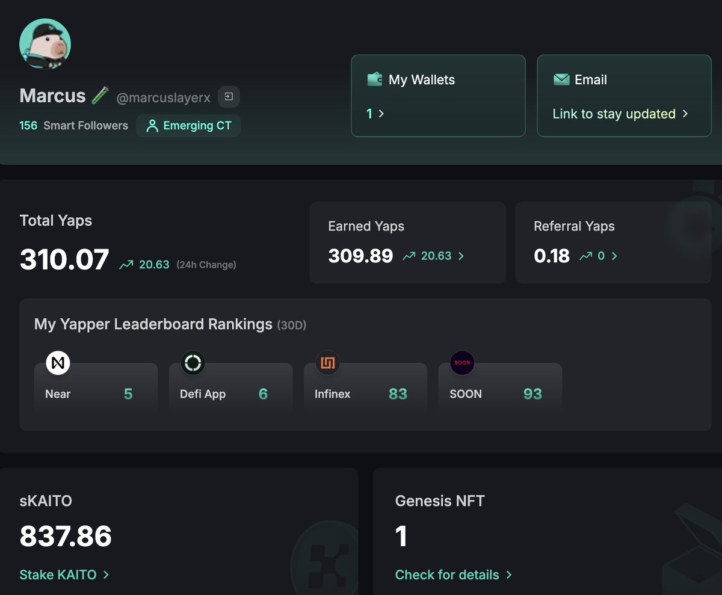Click the Earned Yaps value 309.89
The height and width of the screenshot is (595, 722).
[360, 256]
